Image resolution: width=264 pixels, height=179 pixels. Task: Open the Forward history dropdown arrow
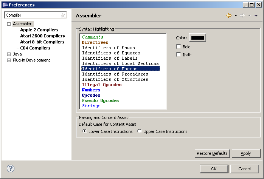pos(249,16)
